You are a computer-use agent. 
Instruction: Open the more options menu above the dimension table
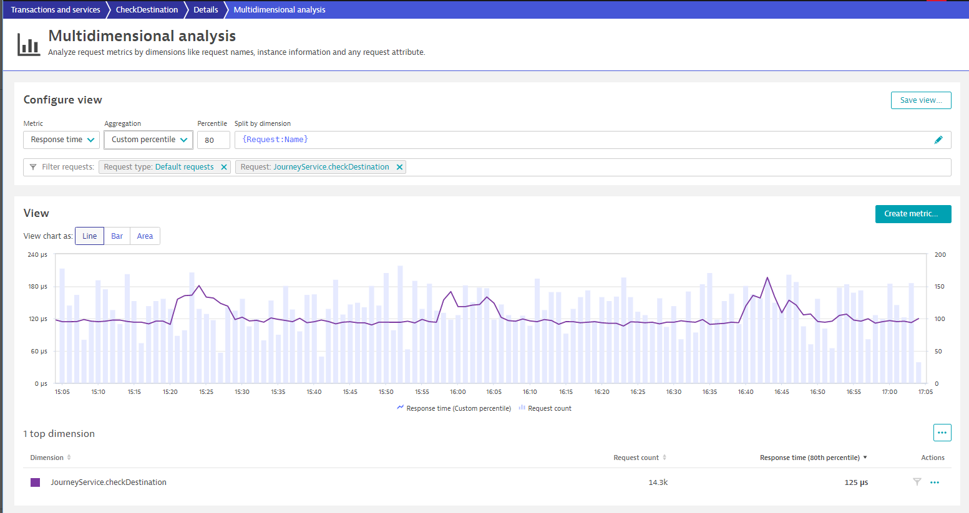tap(942, 433)
